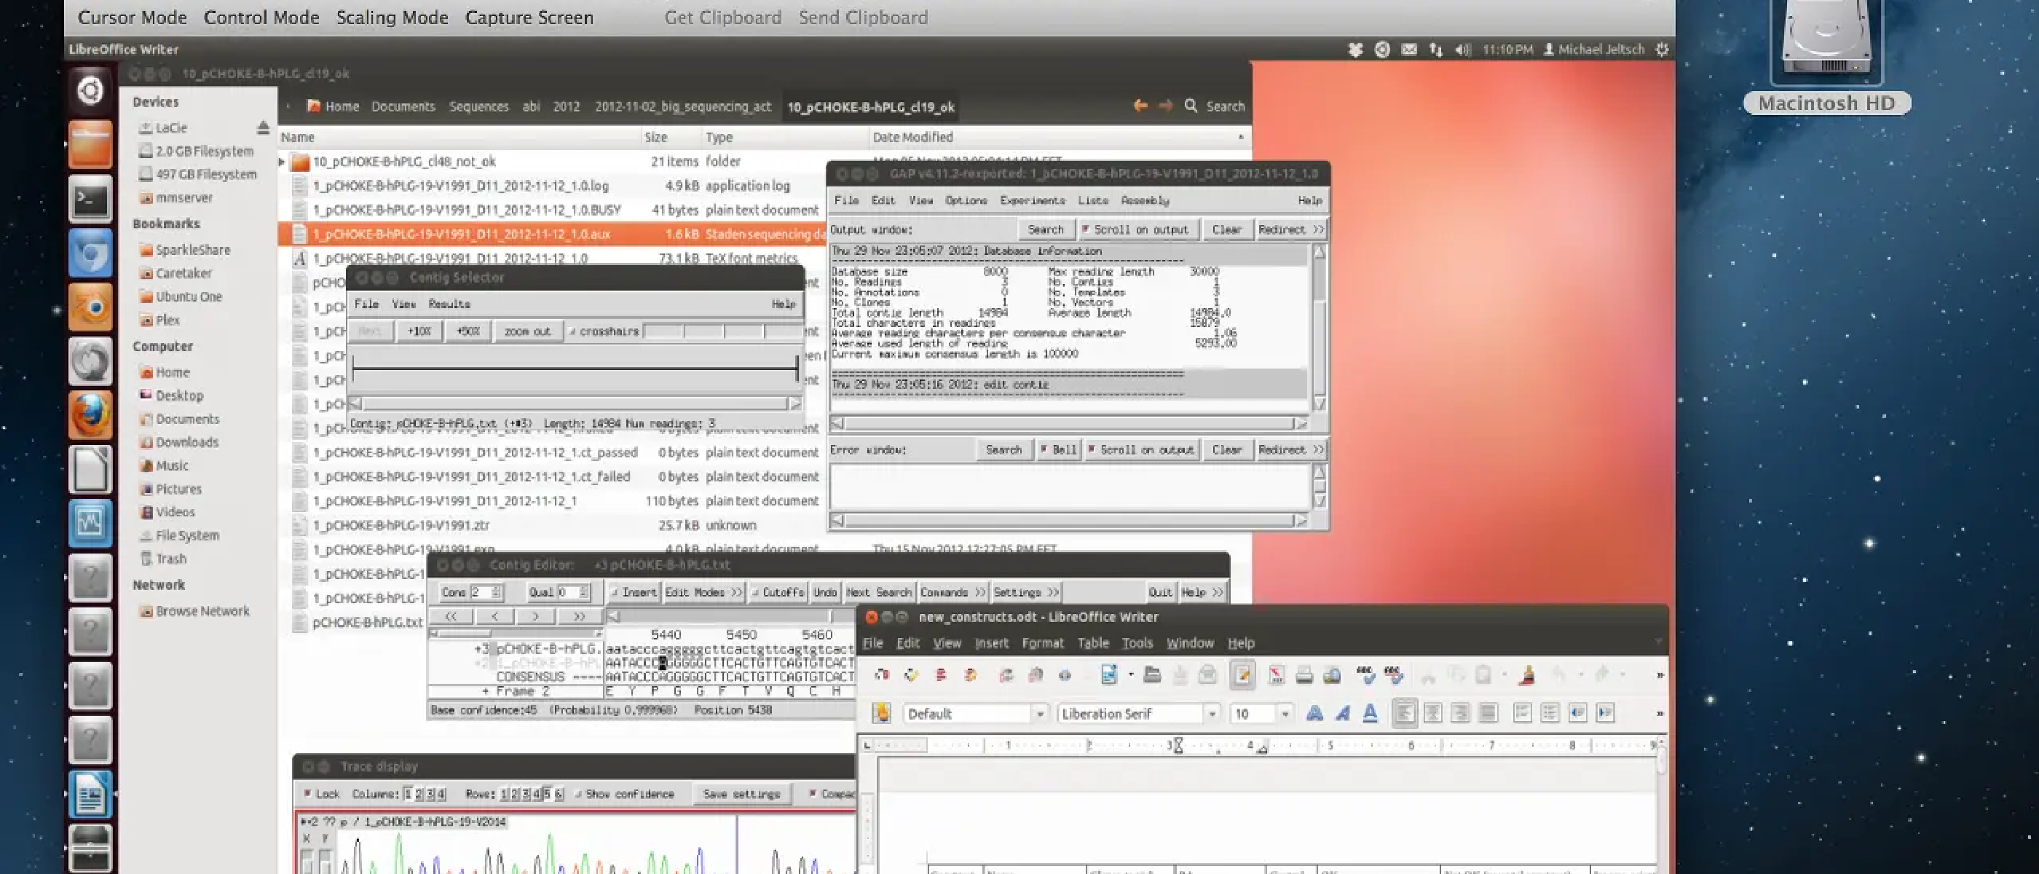Justify text in Writer toolbar
This screenshot has width=2039, height=874.
pos(1488,713)
